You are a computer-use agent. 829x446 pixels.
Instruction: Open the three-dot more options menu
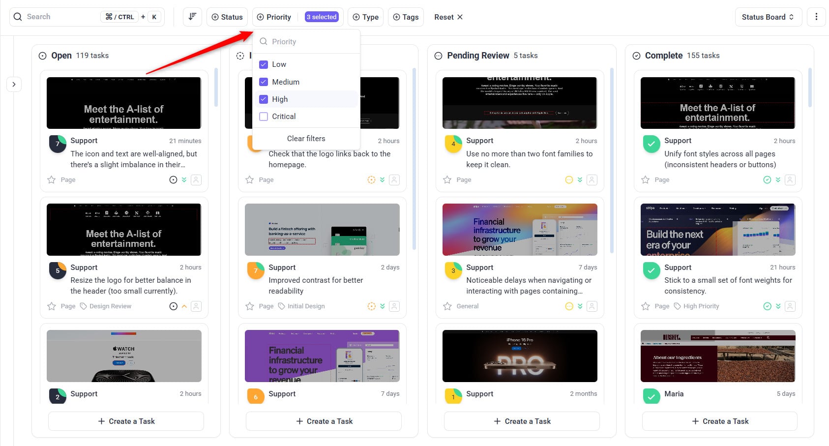tap(816, 17)
